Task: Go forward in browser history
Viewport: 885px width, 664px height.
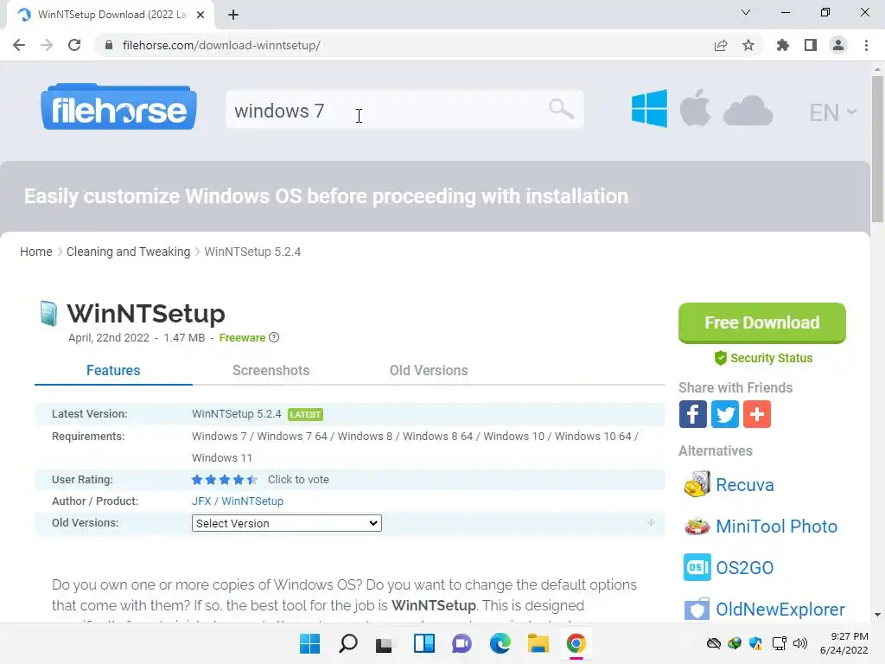Action: click(x=47, y=45)
